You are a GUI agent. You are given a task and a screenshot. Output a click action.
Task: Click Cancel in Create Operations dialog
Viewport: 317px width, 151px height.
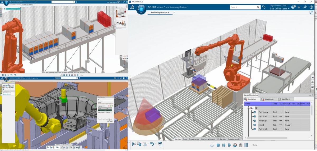111,121
